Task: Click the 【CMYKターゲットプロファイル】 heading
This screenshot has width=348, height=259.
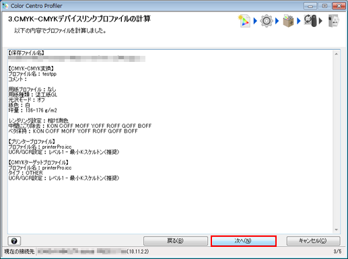Action: tap(38, 162)
